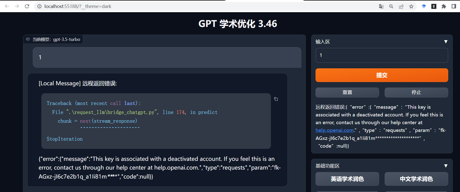Focus the input box containing 1
This screenshot has width=460, height=192.
382,55
